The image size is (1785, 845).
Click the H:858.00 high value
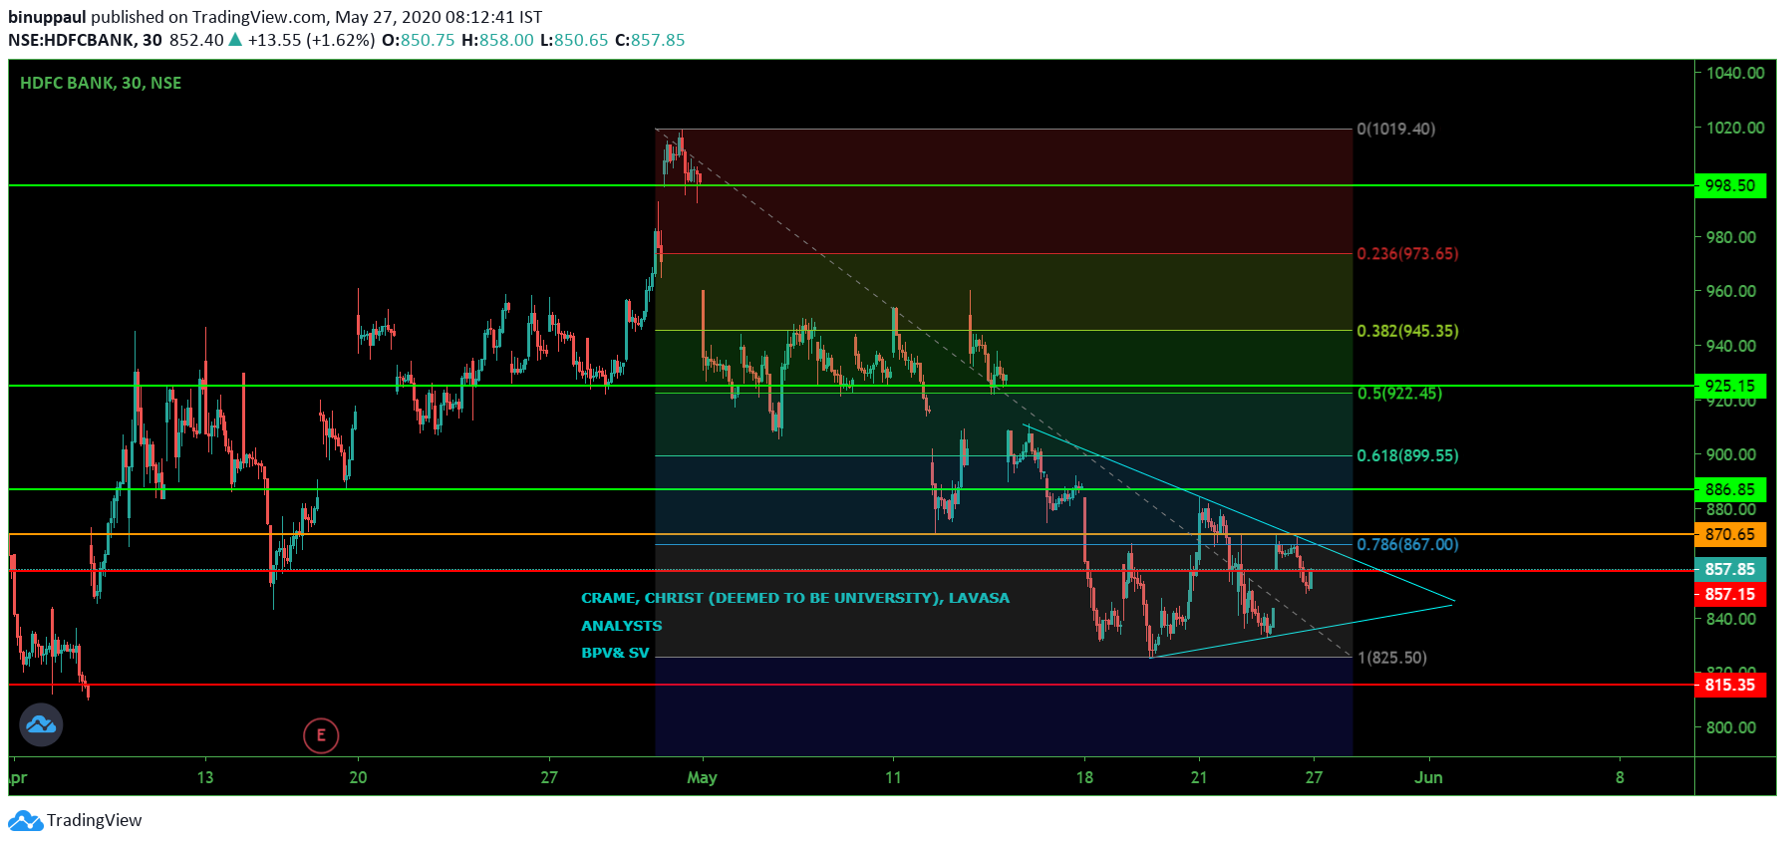tap(497, 40)
